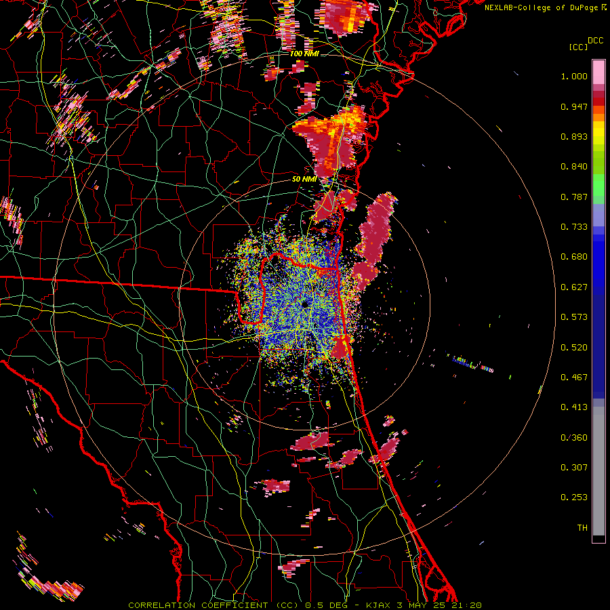Screen dimensions: 610x610
Task: Select the 0.733 scale value
Action: click(574, 227)
